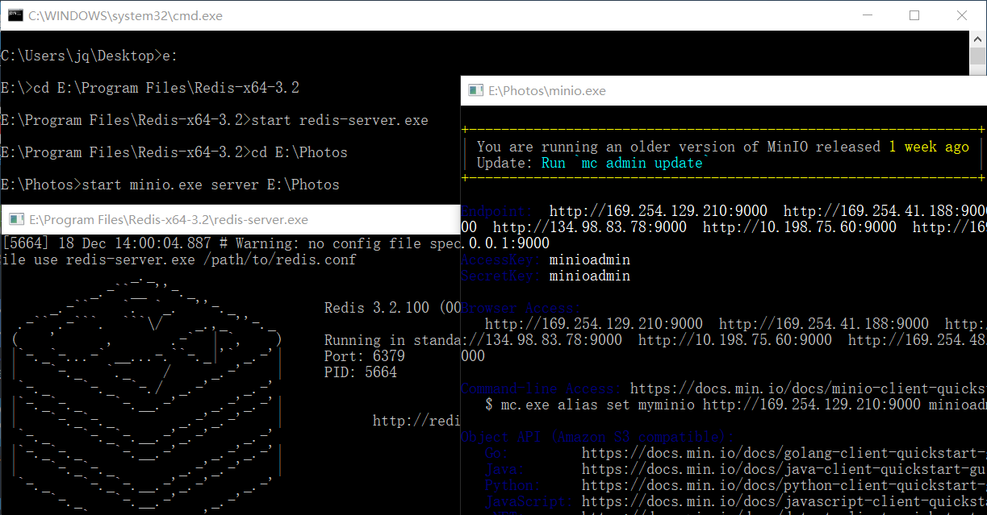The height and width of the screenshot is (515, 987).
Task: Click the E:\Photos\minio.exe title text
Action: pyautogui.click(x=547, y=91)
